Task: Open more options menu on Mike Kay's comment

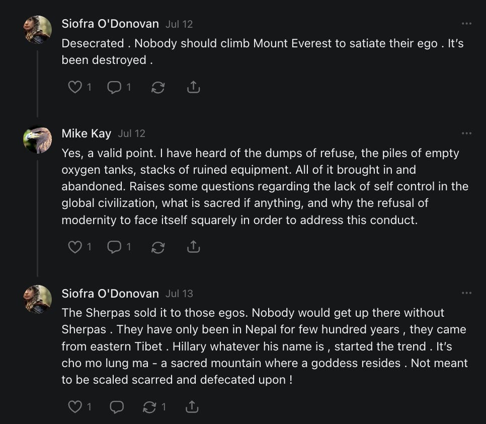Action: pos(466,133)
